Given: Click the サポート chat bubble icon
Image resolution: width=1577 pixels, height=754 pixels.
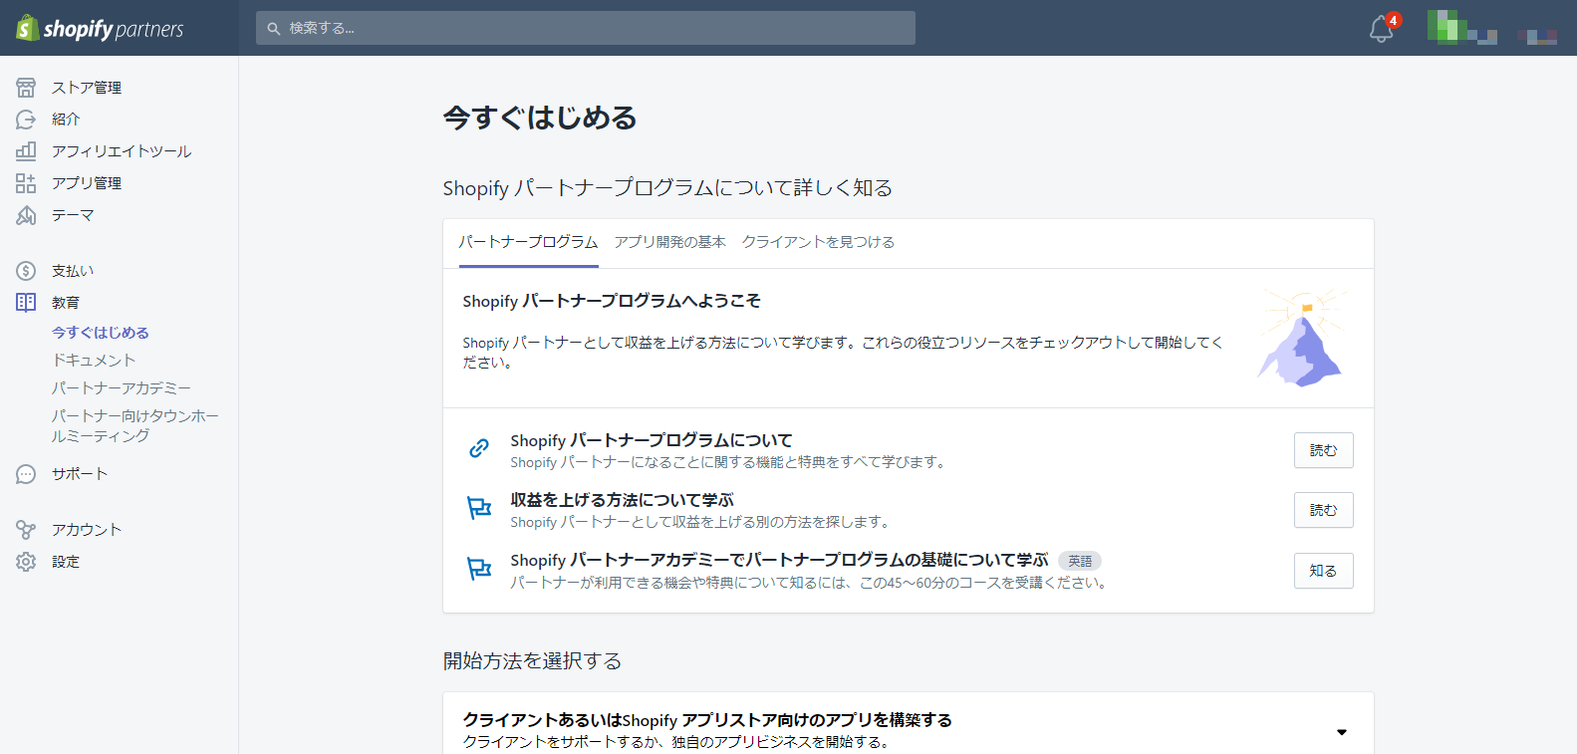Looking at the screenshot, I should tap(26, 474).
